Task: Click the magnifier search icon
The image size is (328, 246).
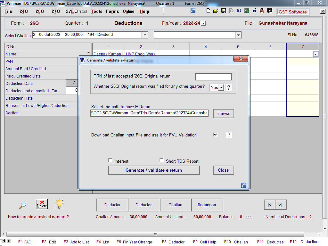Action: point(22,204)
